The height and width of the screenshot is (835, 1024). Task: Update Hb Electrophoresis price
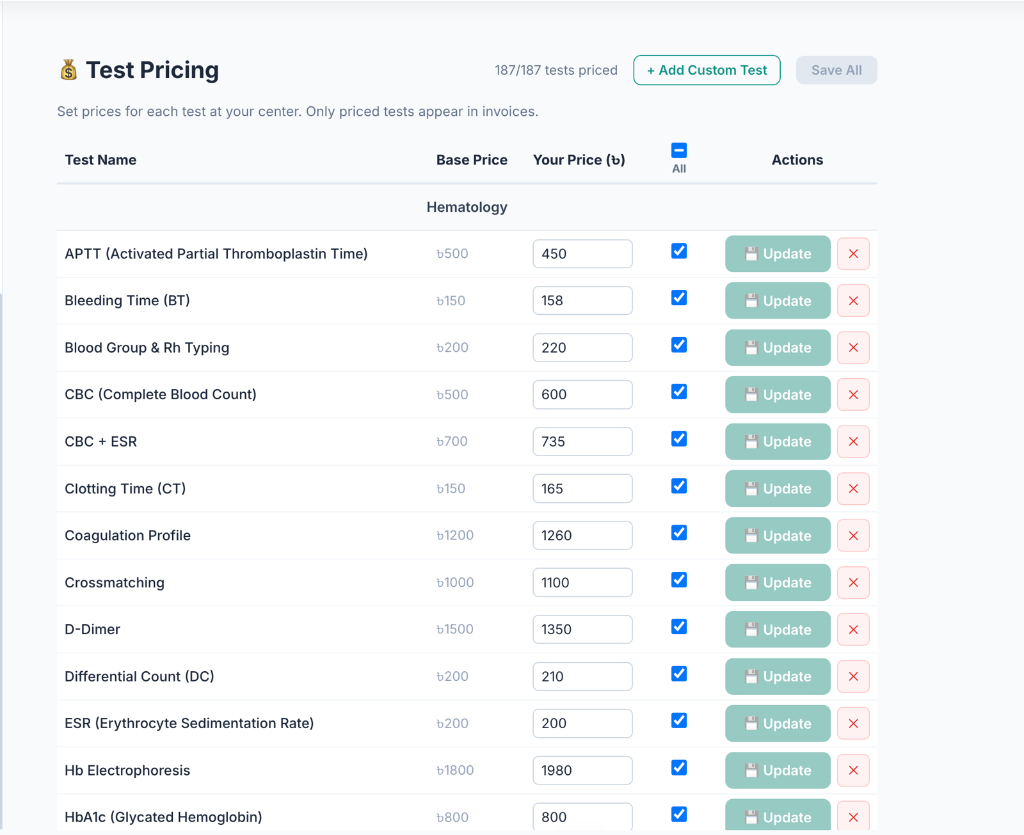click(x=778, y=770)
